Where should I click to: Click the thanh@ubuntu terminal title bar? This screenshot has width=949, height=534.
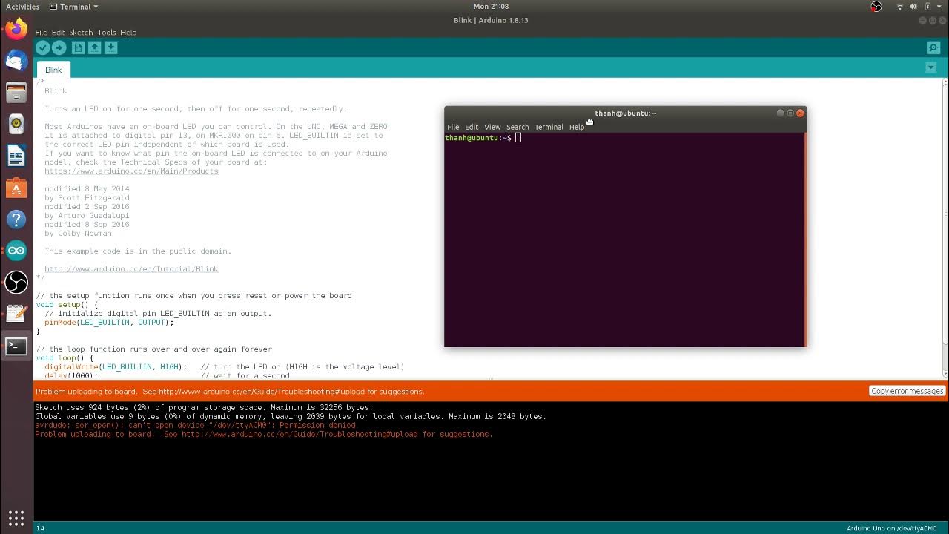pos(625,113)
